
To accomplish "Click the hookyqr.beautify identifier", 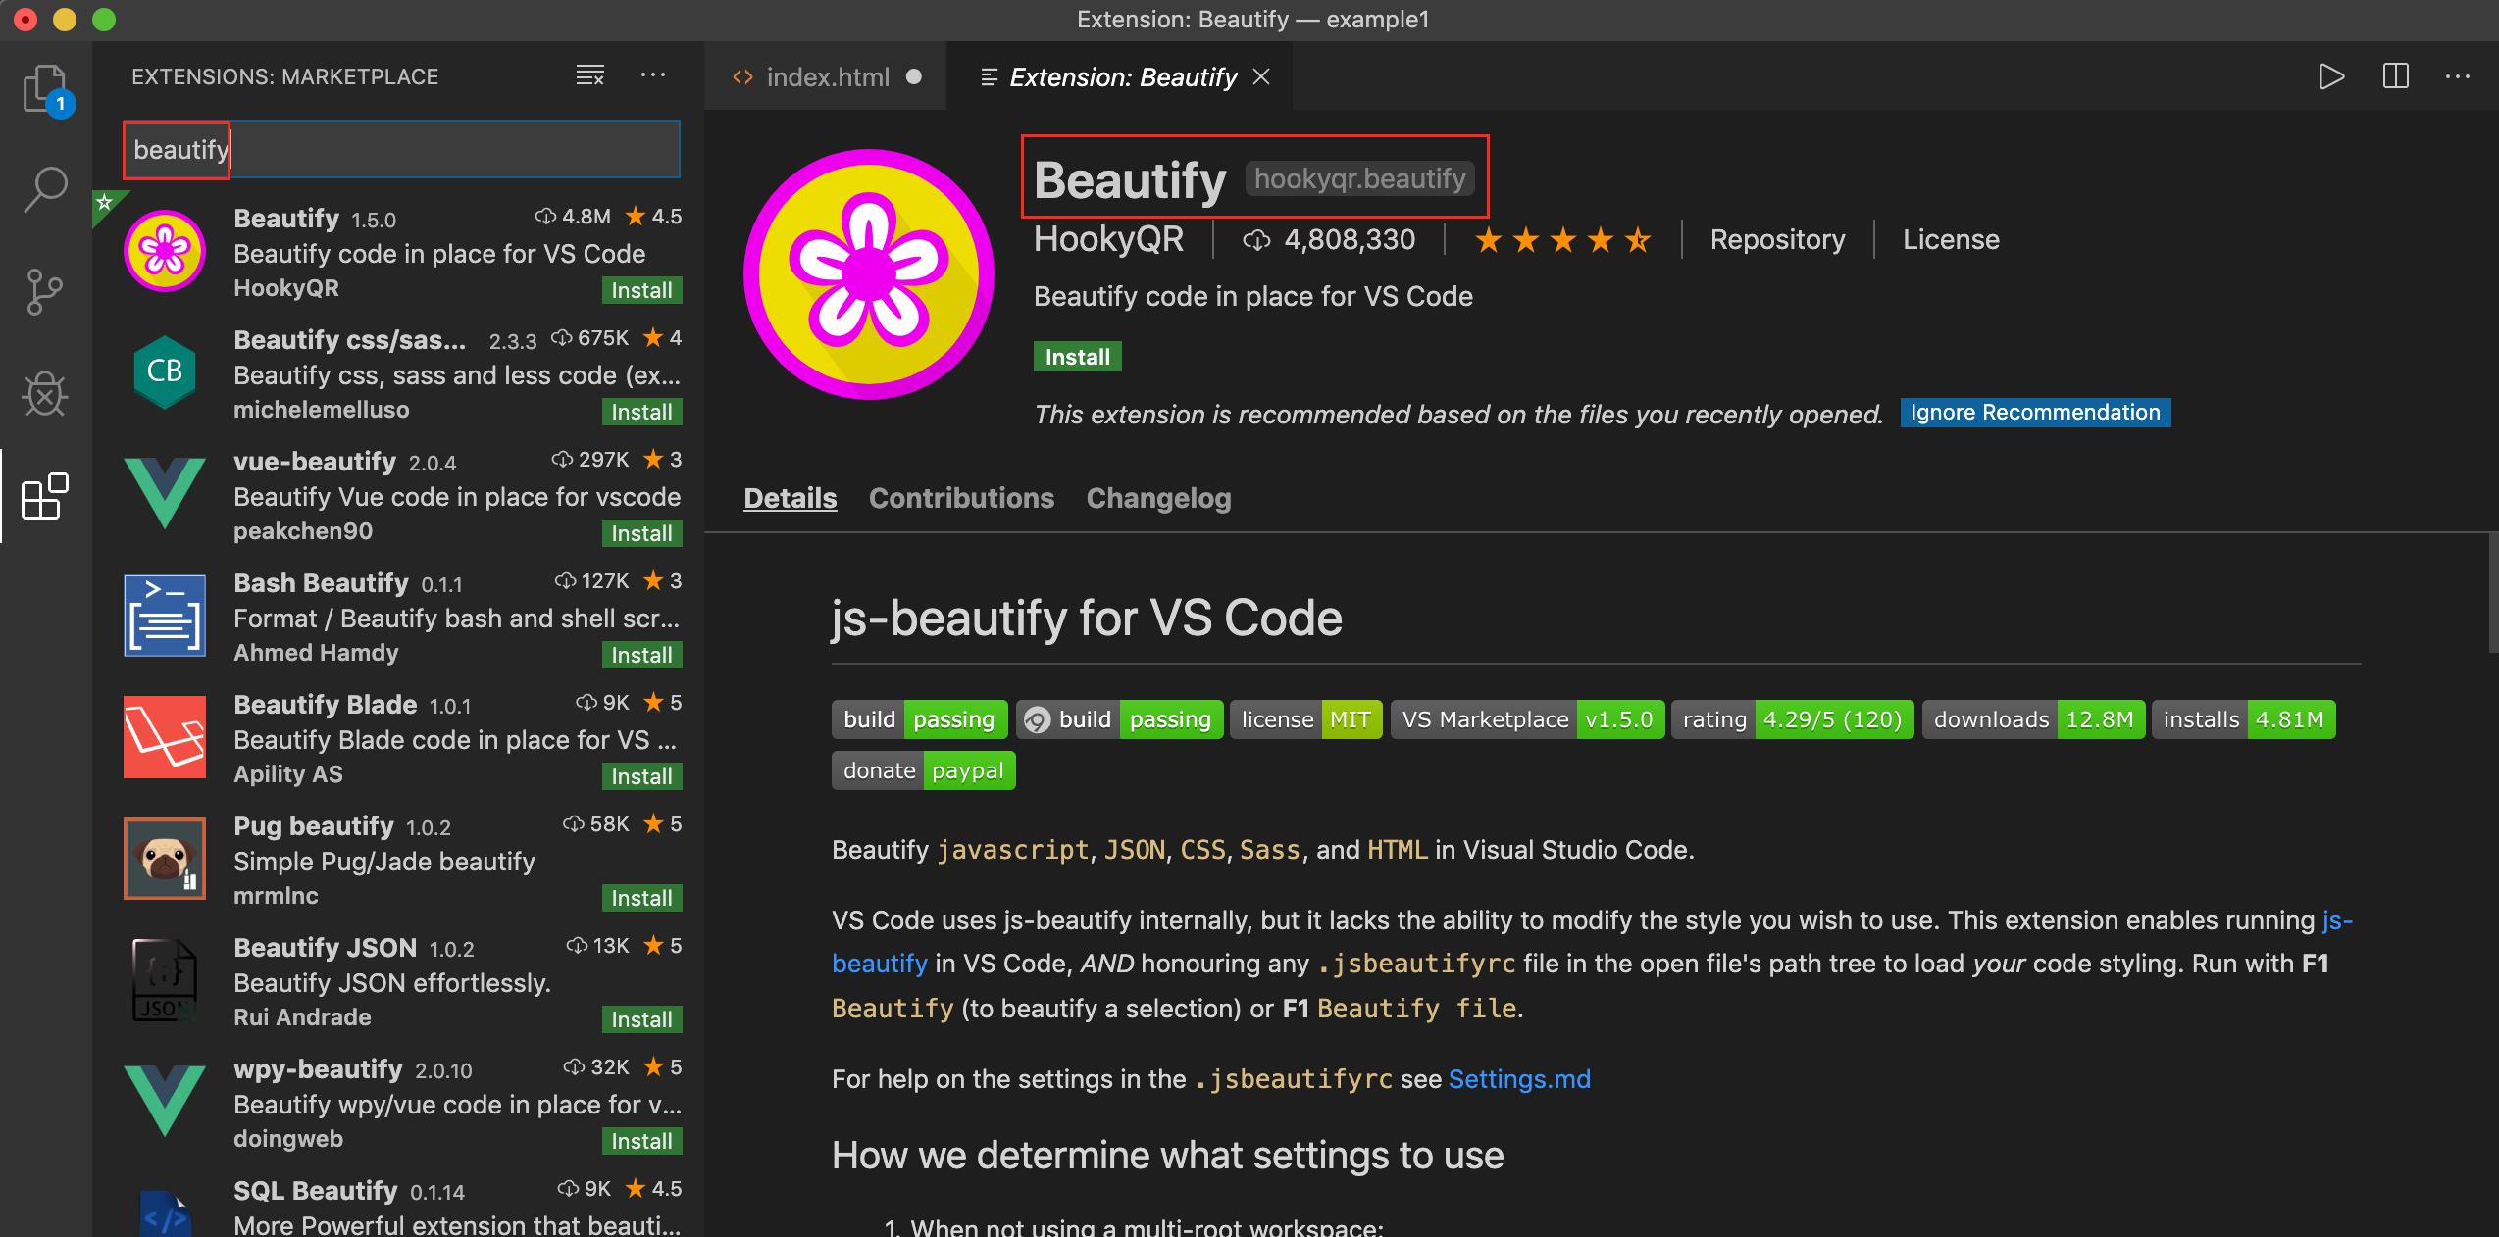I will tap(1359, 179).
